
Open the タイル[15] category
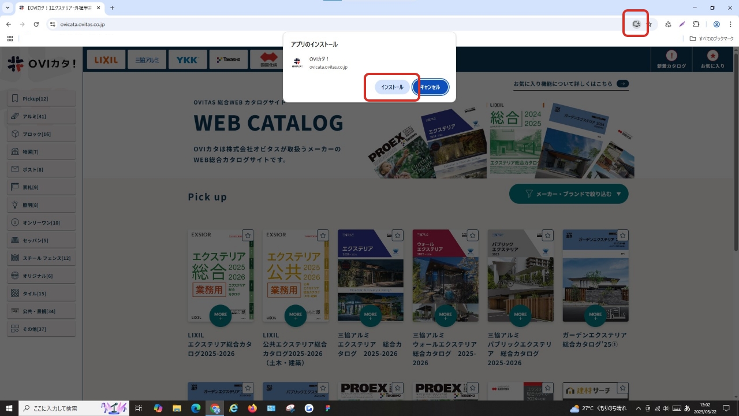tap(42, 294)
